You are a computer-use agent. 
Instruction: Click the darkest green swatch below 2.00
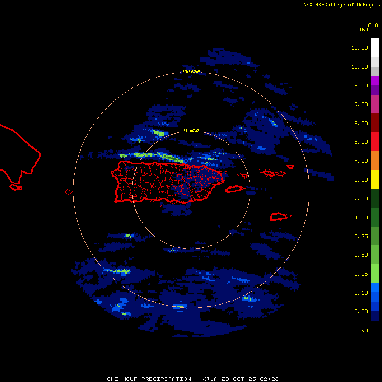pos(375,198)
